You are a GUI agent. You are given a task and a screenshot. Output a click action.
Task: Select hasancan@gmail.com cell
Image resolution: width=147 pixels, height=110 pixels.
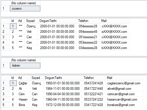pyautogui.click(x=124, y=99)
